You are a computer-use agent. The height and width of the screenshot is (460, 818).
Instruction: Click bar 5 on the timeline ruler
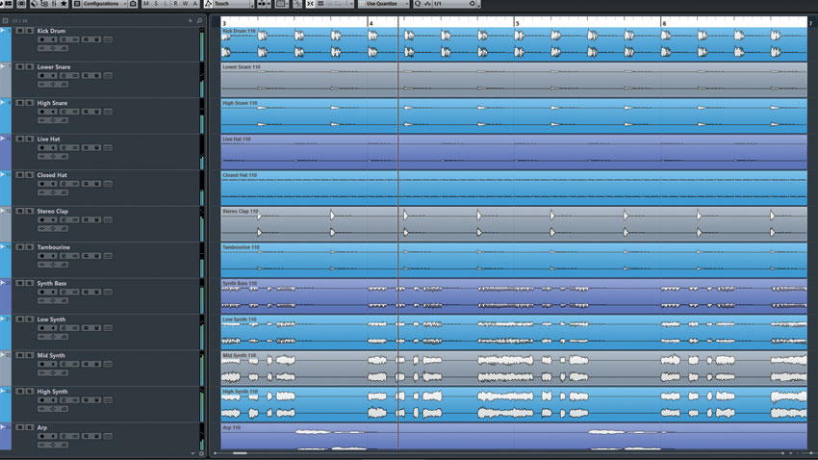pos(517,23)
